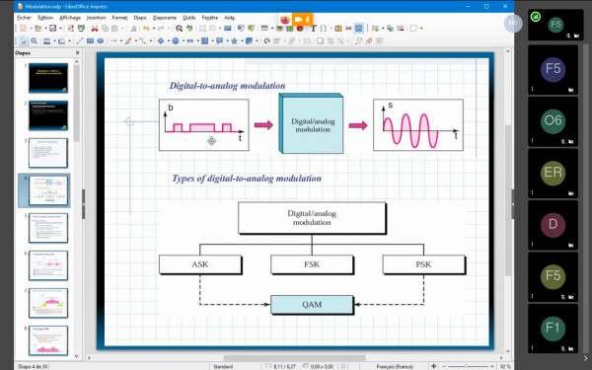Open the Zoom & Pan magnifier tool
Image resolution: width=592 pixels, height=370 pixels.
[x=34, y=41]
